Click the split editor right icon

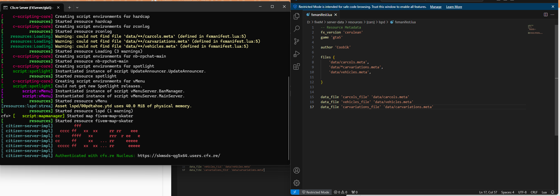546,15
